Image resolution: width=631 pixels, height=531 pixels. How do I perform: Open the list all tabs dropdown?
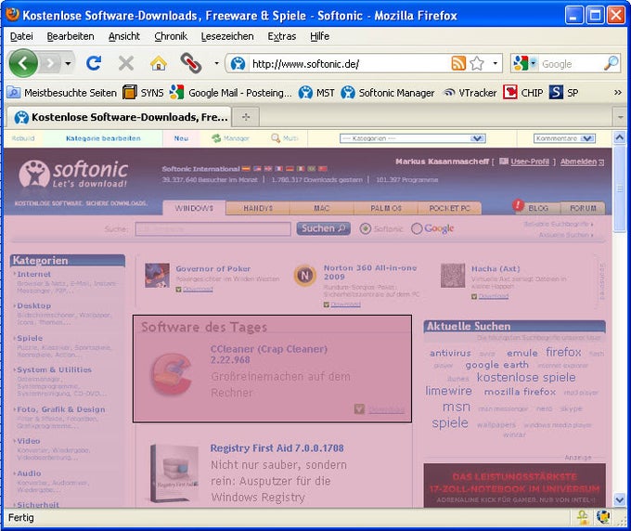620,117
